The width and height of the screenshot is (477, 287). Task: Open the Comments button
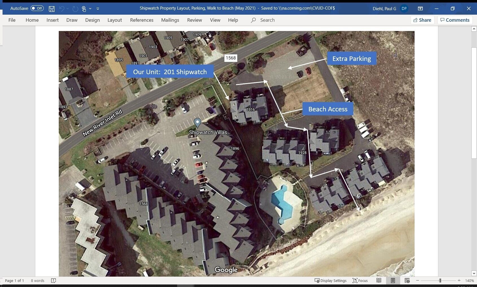click(x=455, y=20)
